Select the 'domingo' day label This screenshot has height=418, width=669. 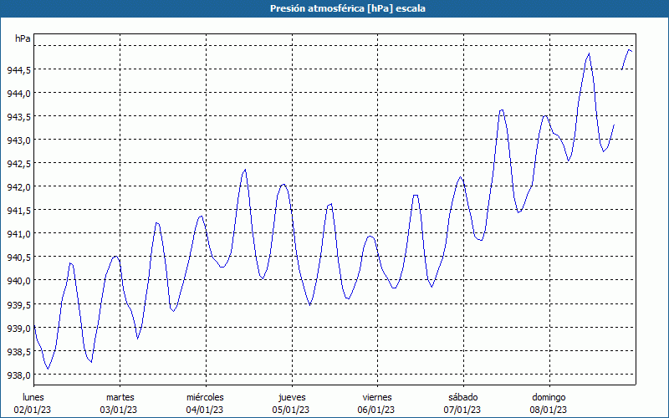point(549,397)
